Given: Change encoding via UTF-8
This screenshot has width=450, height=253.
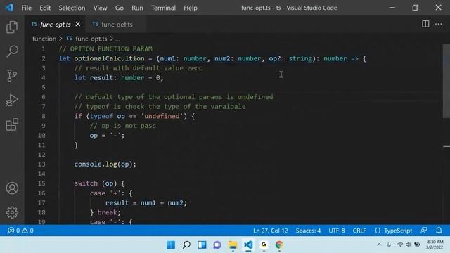Looking at the screenshot, I should coord(337,231).
